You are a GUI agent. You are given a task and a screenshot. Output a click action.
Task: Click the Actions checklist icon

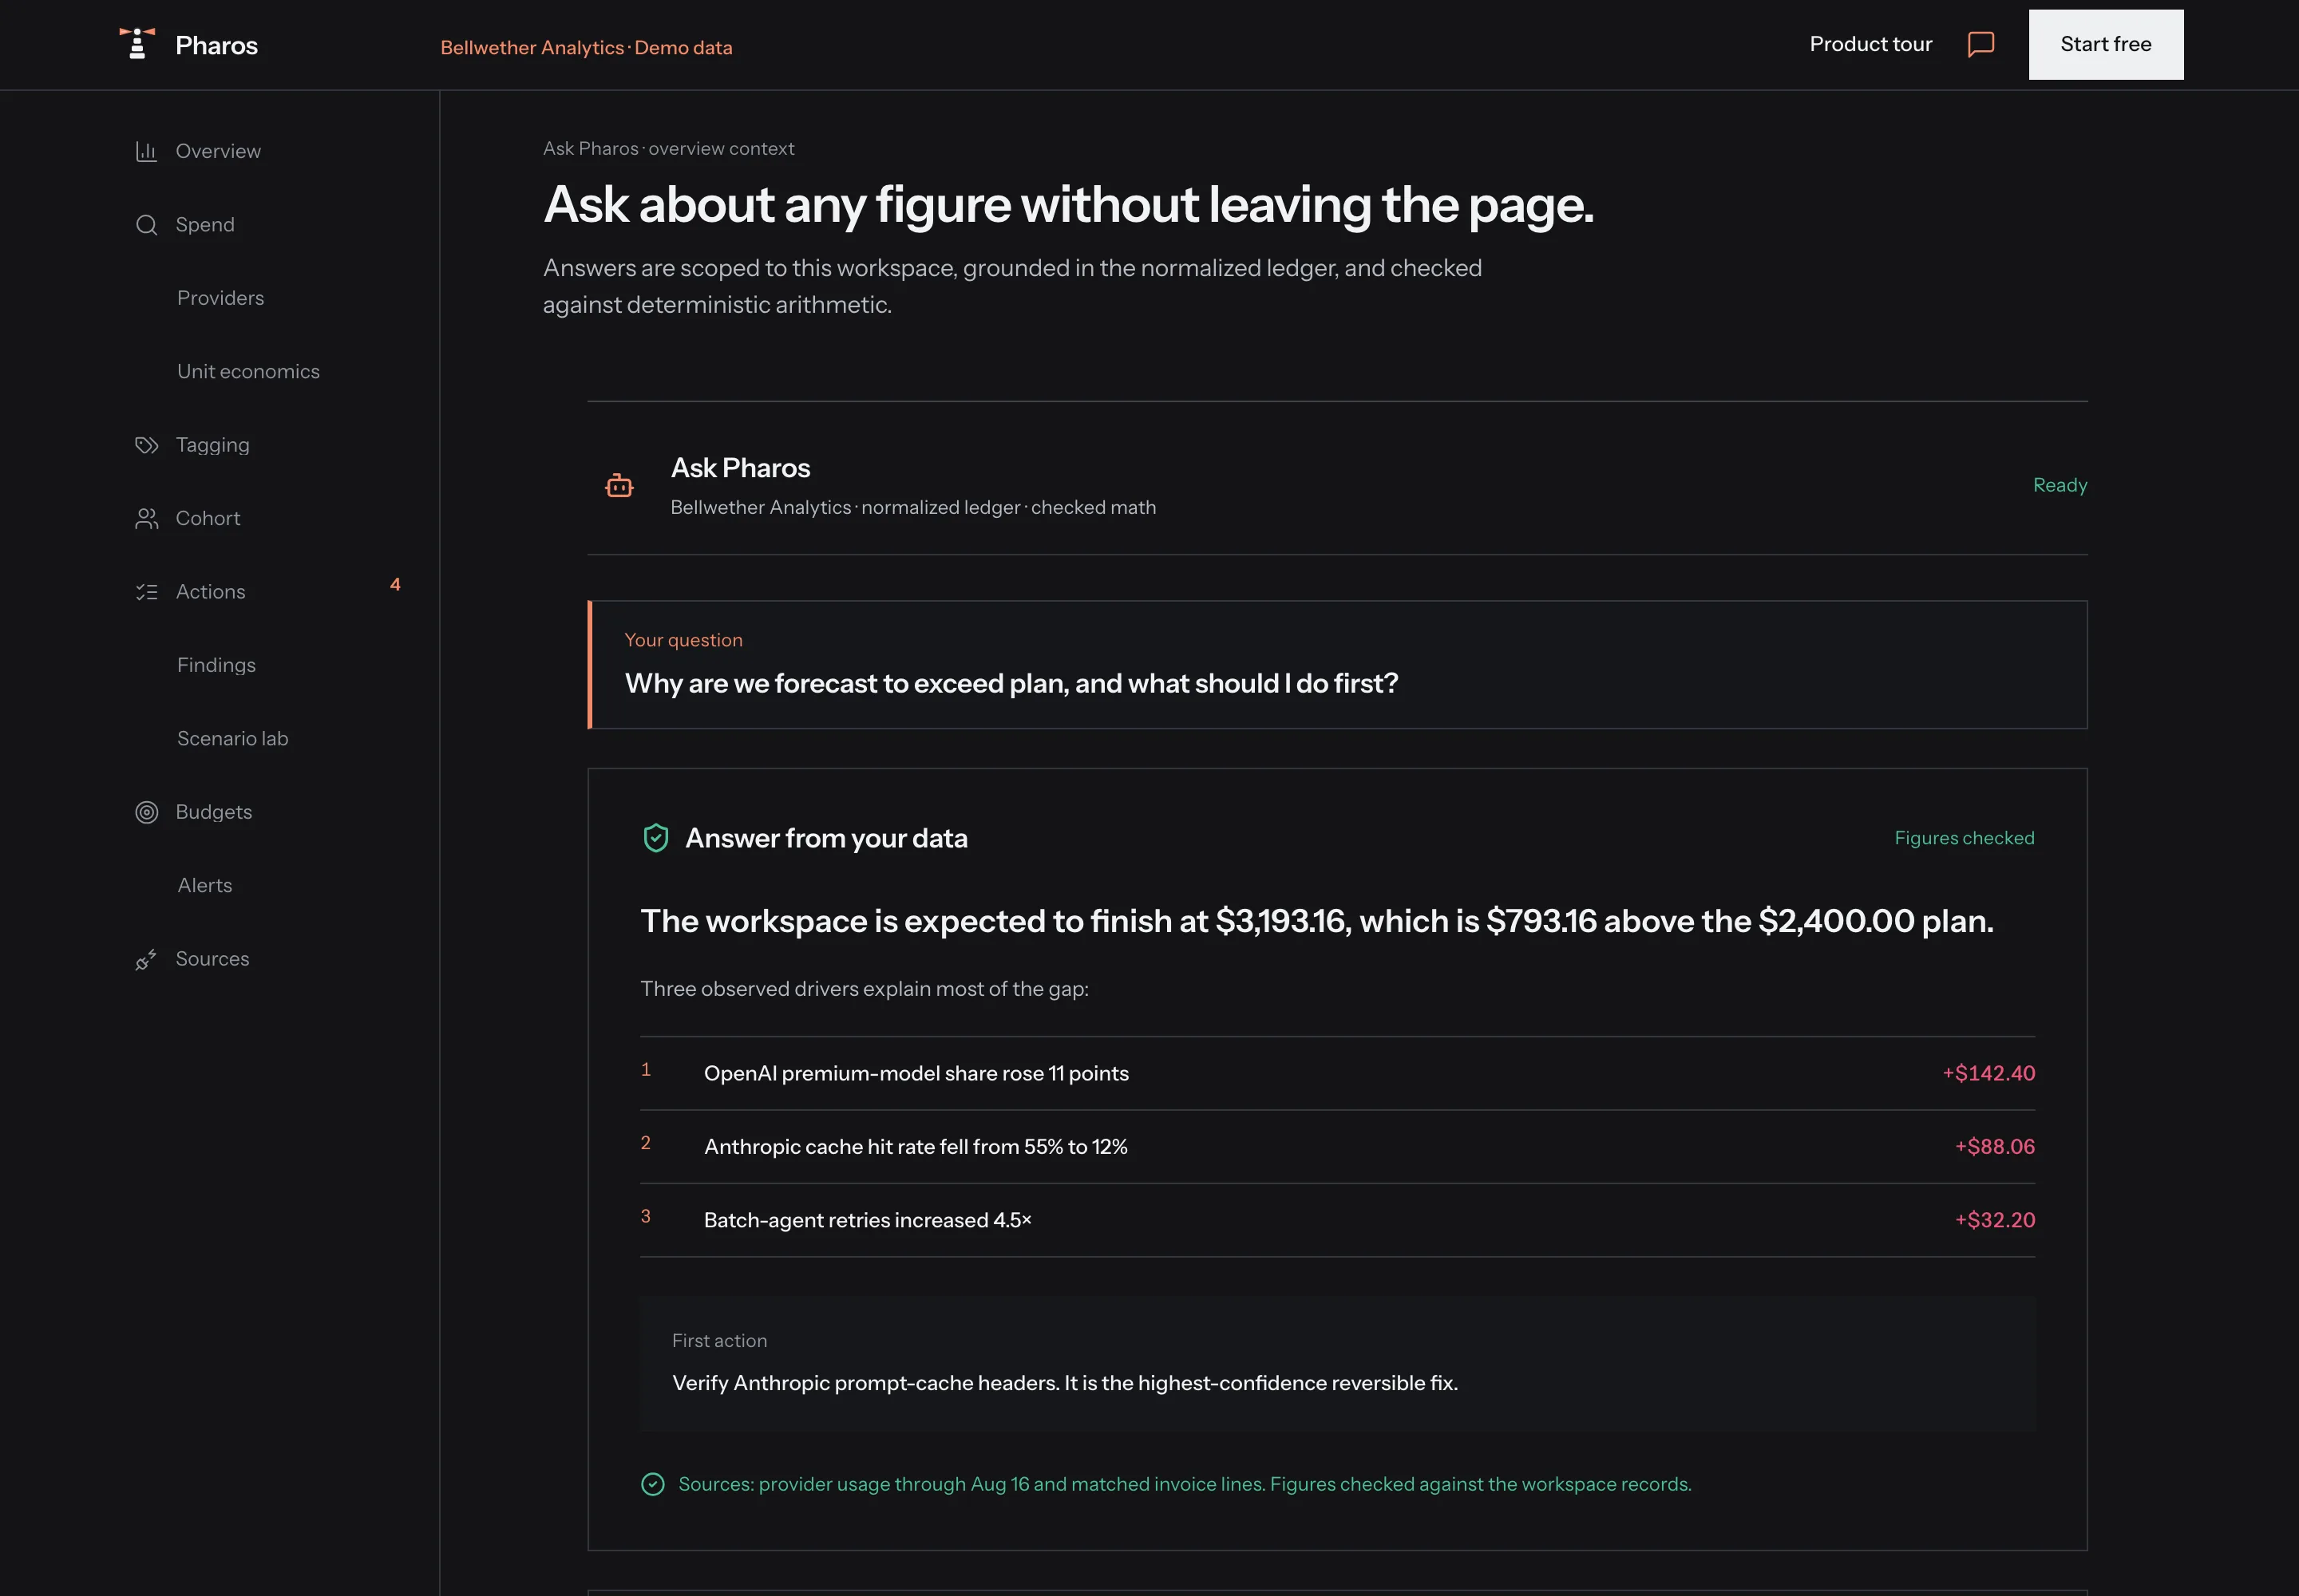pyautogui.click(x=146, y=592)
